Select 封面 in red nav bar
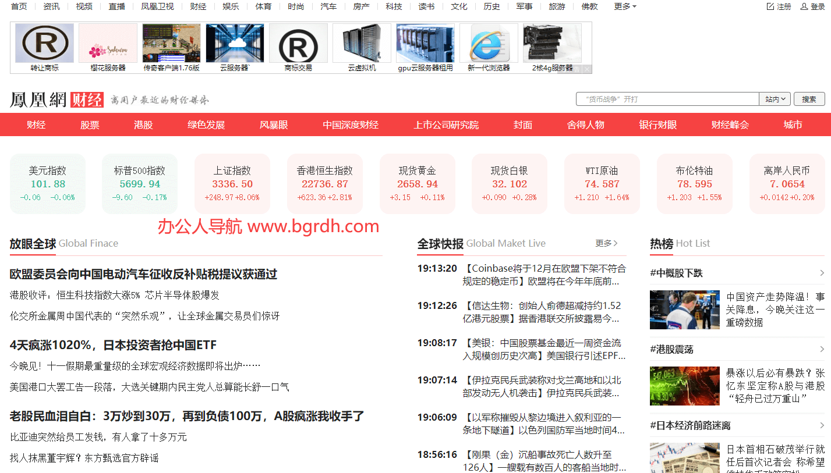The width and height of the screenshot is (831, 473). [x=523, y=125]
